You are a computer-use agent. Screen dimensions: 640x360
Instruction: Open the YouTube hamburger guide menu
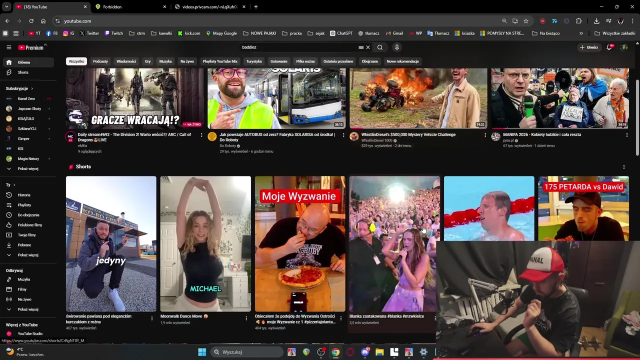tap(8, 47)
